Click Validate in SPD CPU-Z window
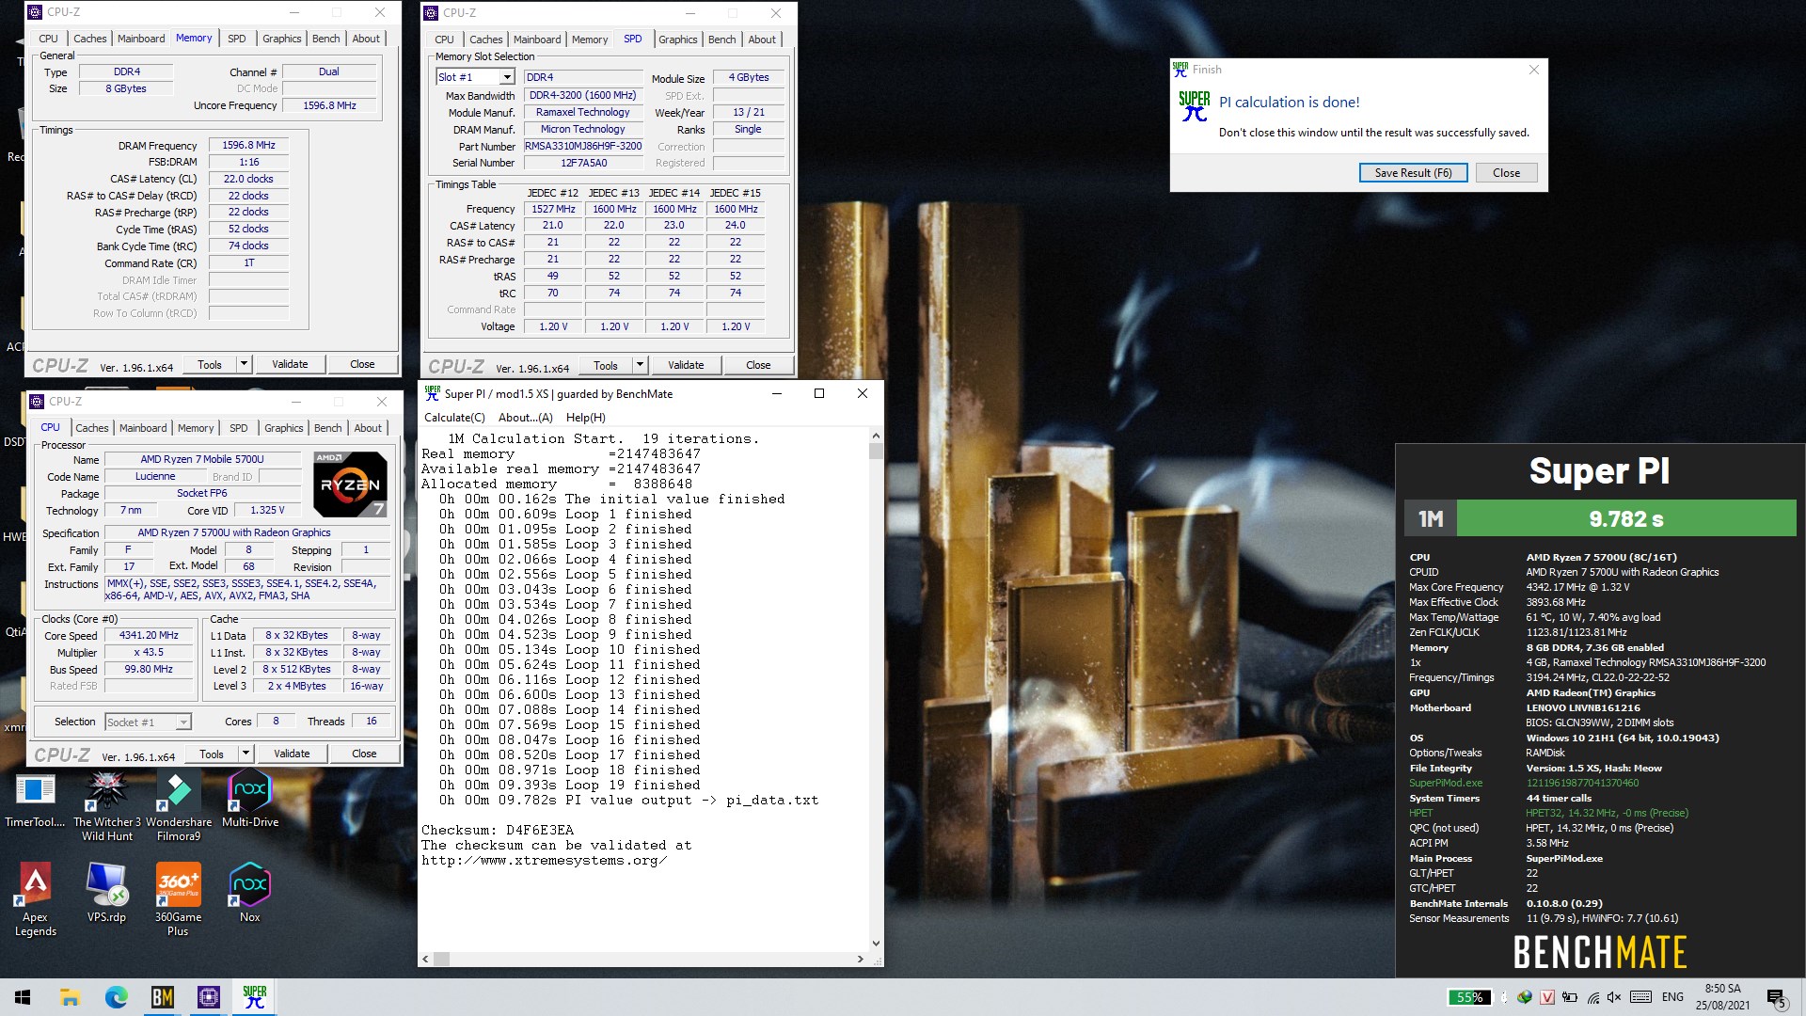The height and width of the screenshot is (1016, 1806). point(686,365)
